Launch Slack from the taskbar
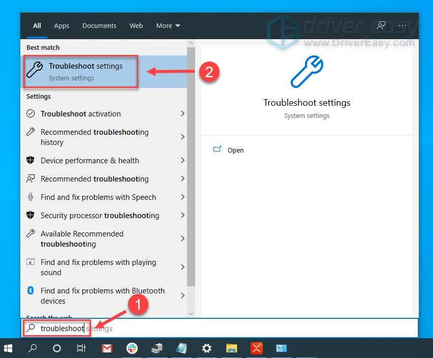The width and height of the screenshot is (433, 358). click(132, 348)
